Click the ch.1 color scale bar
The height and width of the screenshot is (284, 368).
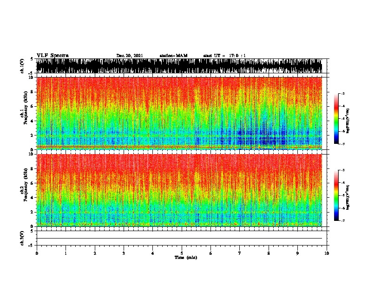[336, 119]
